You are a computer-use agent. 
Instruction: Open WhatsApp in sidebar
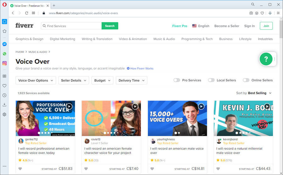pyautogui.click(x=4, y=54)
